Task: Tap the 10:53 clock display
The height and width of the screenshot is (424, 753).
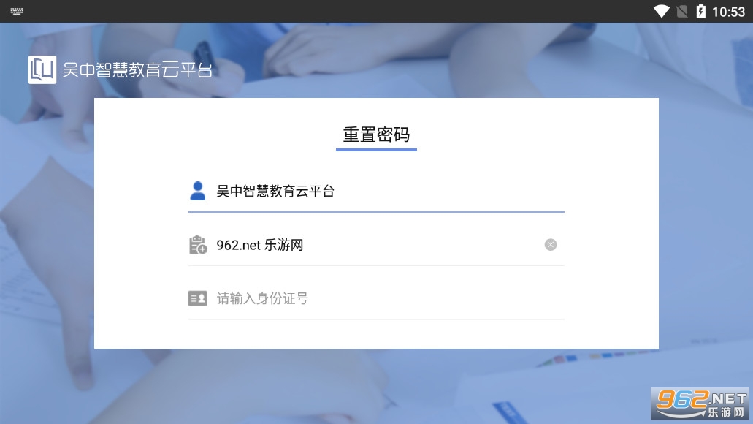Action: [x=728, y=12]
